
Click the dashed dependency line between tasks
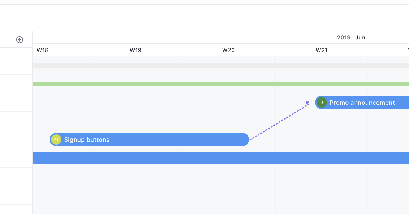279,122
